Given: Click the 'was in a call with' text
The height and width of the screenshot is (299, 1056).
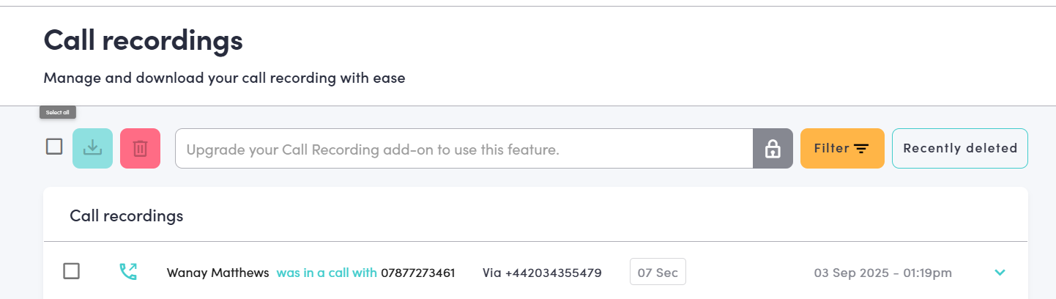Looking at the screenshot, I should (x=327, y=273).
